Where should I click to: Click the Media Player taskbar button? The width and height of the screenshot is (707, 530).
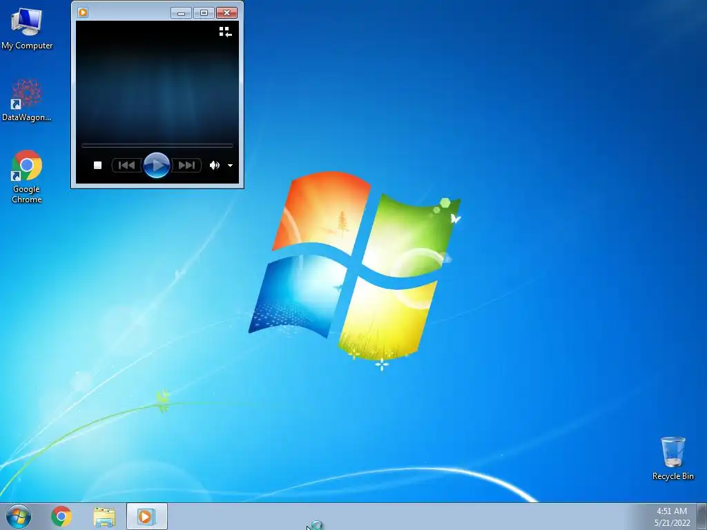coord(146,516)
